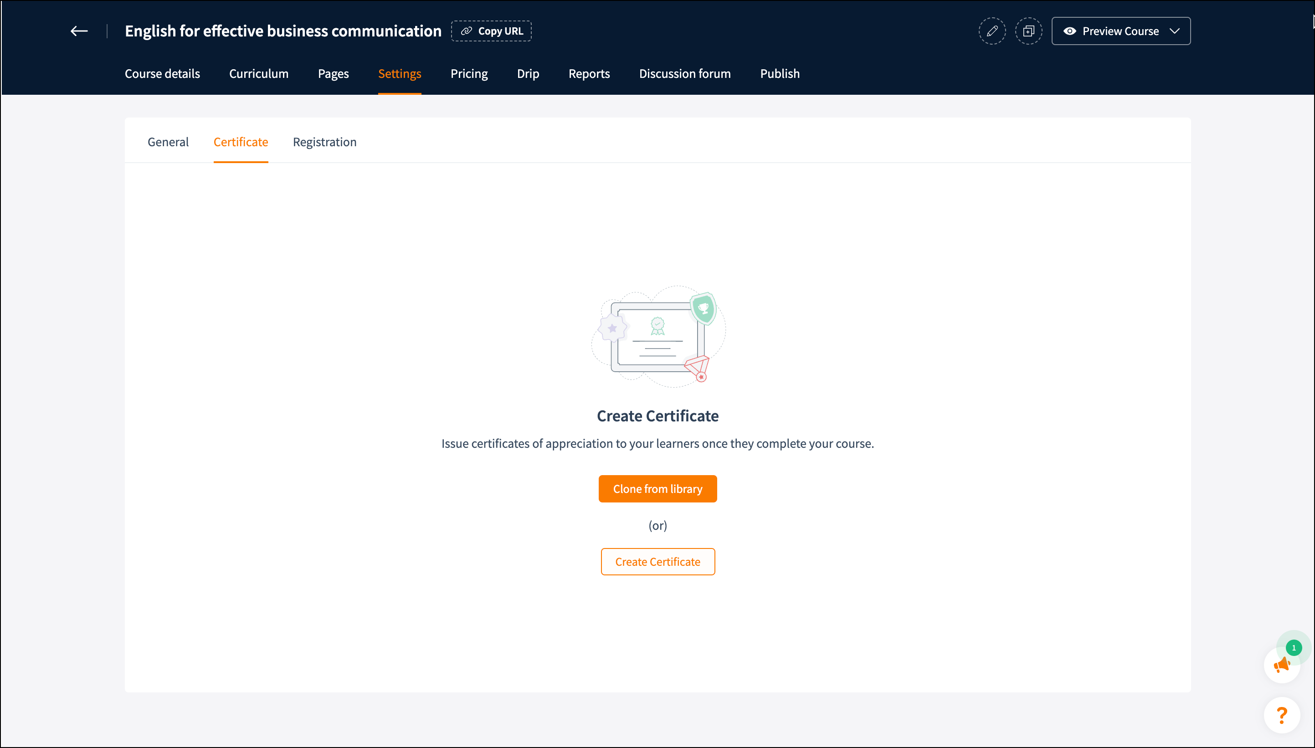Open the announcements megaphone widget
The width and height of the screenshot is (1315, 748).
[x=1282, y=665]
